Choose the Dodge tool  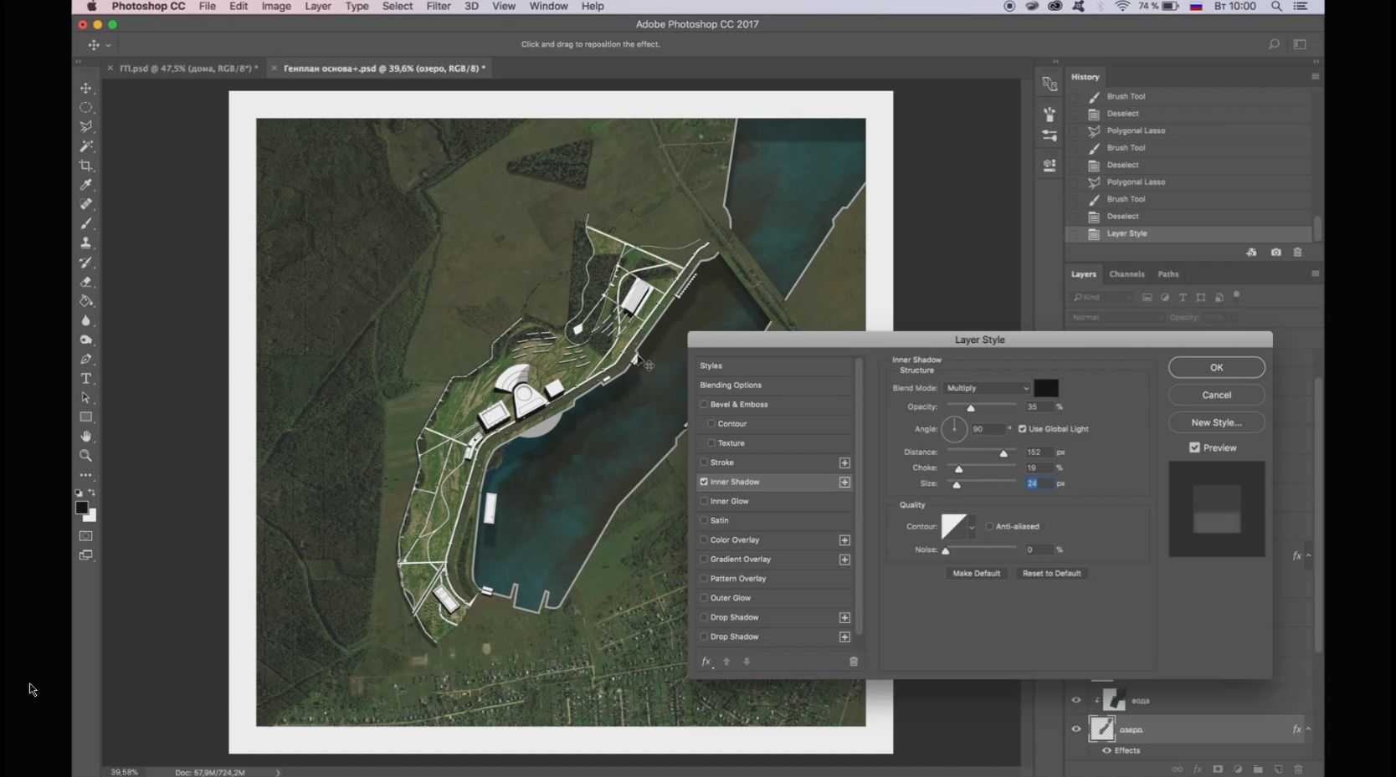tap(86, 340)
